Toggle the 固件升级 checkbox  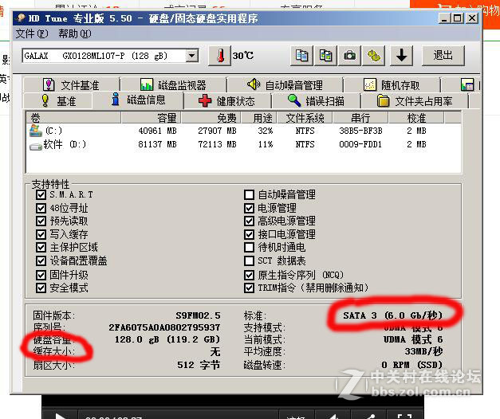pyautogui.click(x=41, y=275)
